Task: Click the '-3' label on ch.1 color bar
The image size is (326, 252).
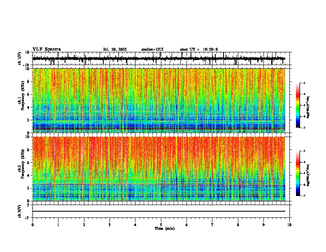Action: (304, 83)
